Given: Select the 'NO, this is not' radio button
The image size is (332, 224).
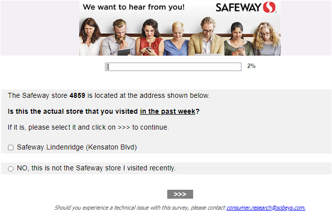Looking at the screenshot, I should [11, 169].
